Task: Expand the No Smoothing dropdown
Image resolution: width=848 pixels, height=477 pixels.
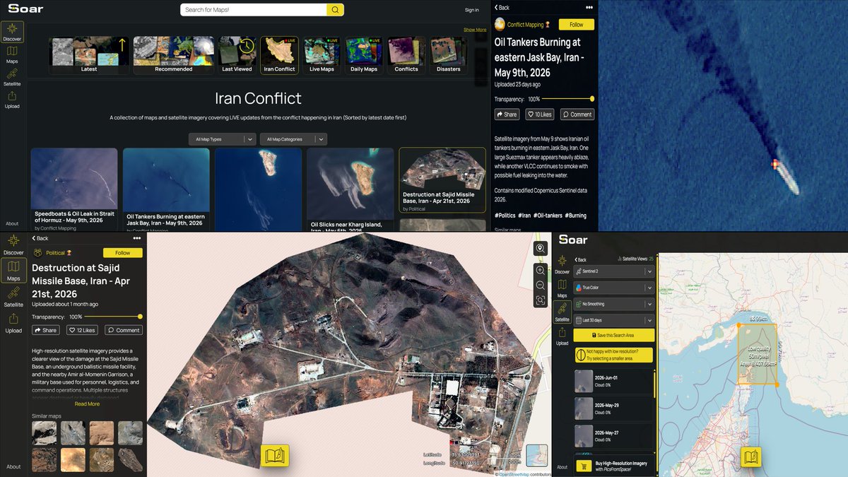Action: pos(613,304)
